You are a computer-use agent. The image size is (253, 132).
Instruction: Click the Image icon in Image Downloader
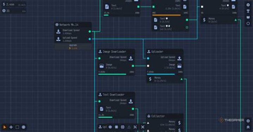pos(102,66)
